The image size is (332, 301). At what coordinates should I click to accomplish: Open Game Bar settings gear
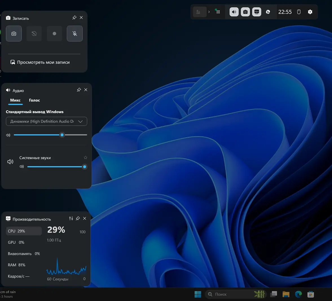point(310,12)
